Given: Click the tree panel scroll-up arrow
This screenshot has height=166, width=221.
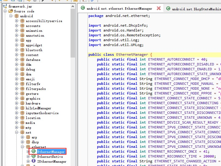Looking at the screenshot, I should pyautogui.click(x=73, y=6).
